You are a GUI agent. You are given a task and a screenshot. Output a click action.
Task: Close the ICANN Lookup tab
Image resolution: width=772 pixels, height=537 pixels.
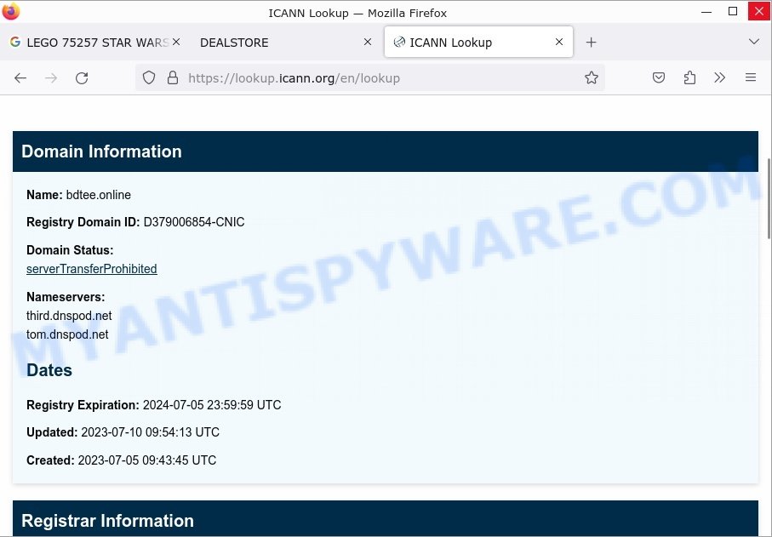tap(559, 42)
